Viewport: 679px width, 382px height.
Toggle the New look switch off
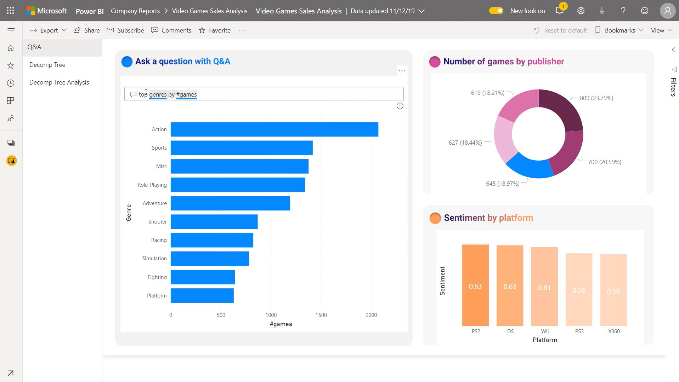coord(496,11)
